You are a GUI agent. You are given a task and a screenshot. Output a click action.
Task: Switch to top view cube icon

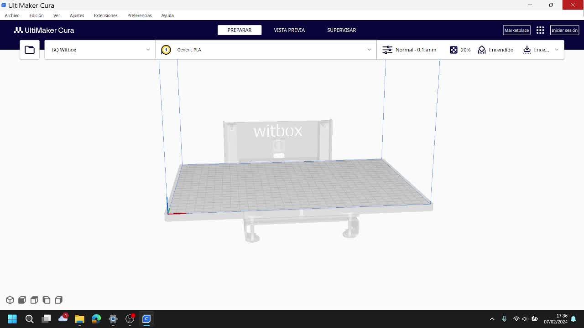pos(34,300)
